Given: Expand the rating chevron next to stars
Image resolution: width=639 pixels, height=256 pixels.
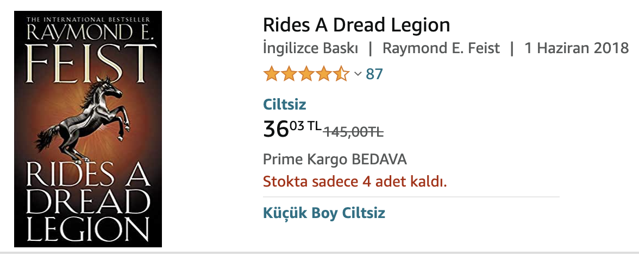Looking at the screenshot, I should 358,74.
